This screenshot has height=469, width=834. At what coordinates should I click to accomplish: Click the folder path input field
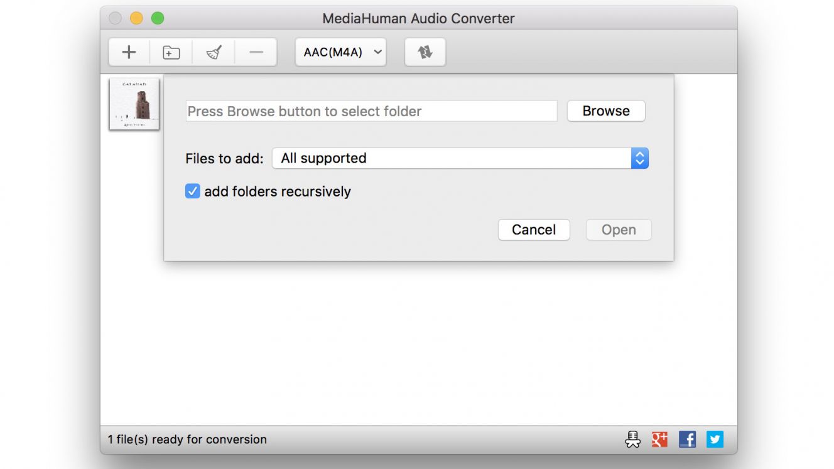371,111
